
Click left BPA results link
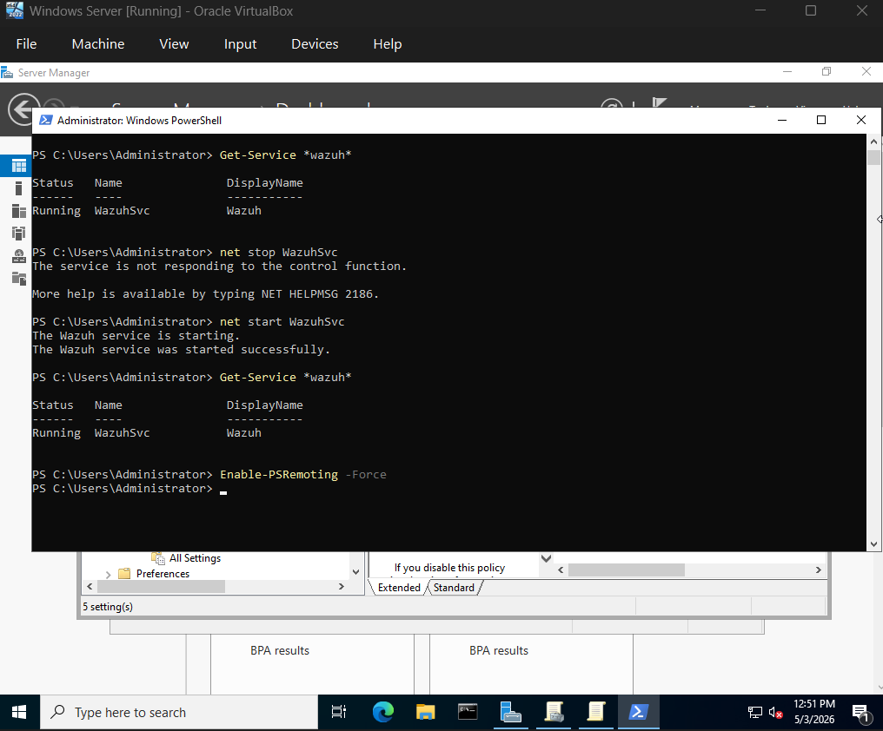(x=280, y=650)
